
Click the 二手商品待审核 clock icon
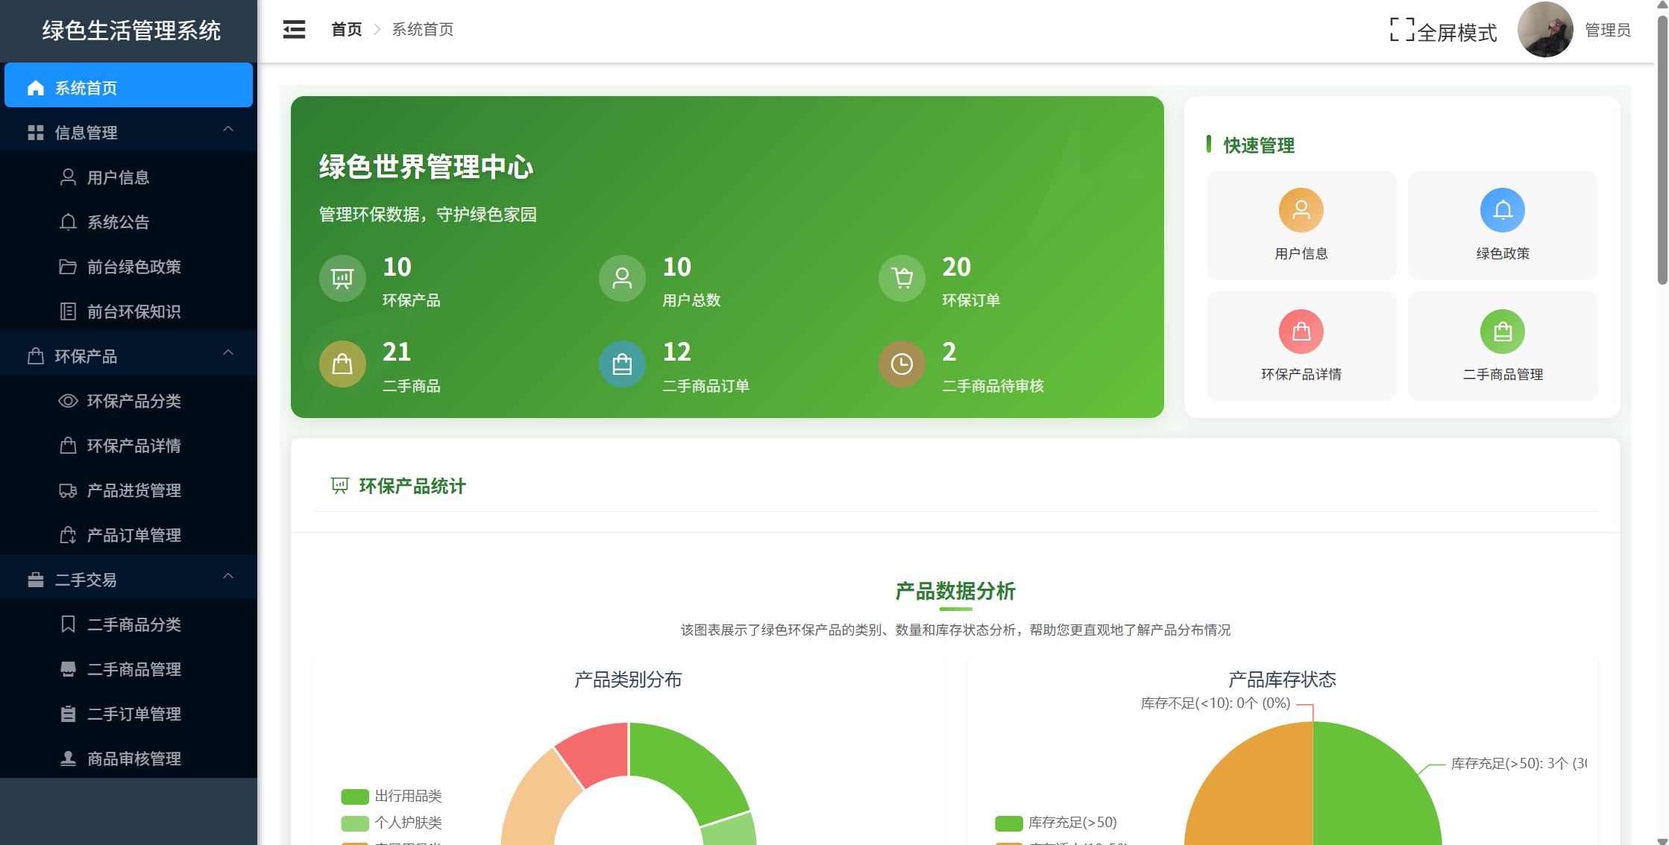tap(902, 364)
